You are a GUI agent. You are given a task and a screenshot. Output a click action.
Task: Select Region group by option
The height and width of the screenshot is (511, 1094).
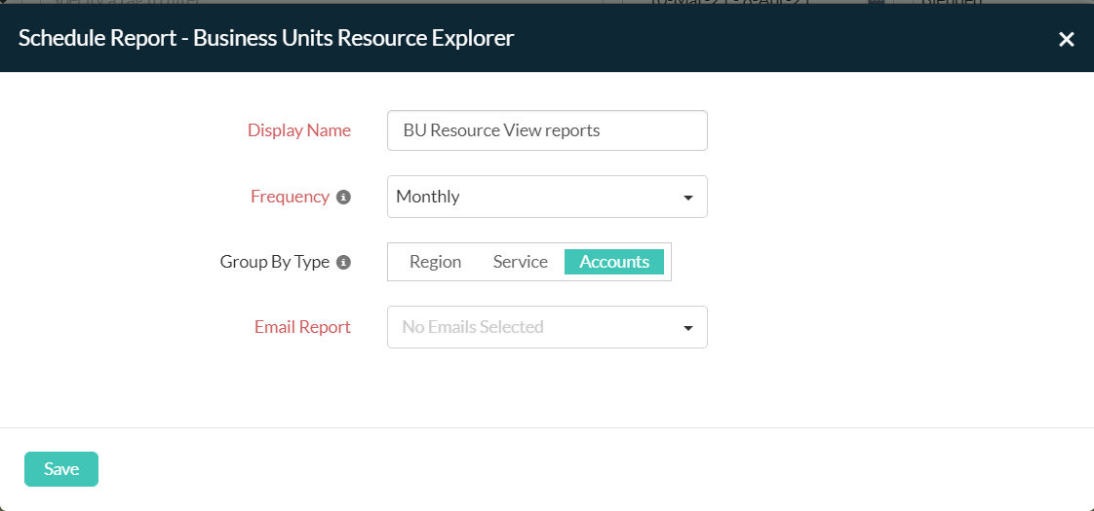(436, 262)
